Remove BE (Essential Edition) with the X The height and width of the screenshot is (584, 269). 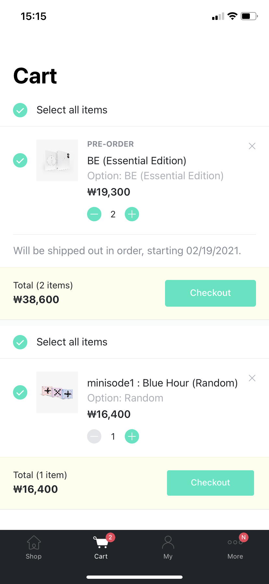pyautogui.click(x=252, y=146)
